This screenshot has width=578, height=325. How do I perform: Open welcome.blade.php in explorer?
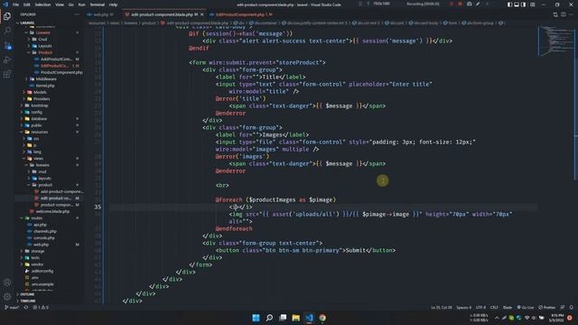click(52, 211)
